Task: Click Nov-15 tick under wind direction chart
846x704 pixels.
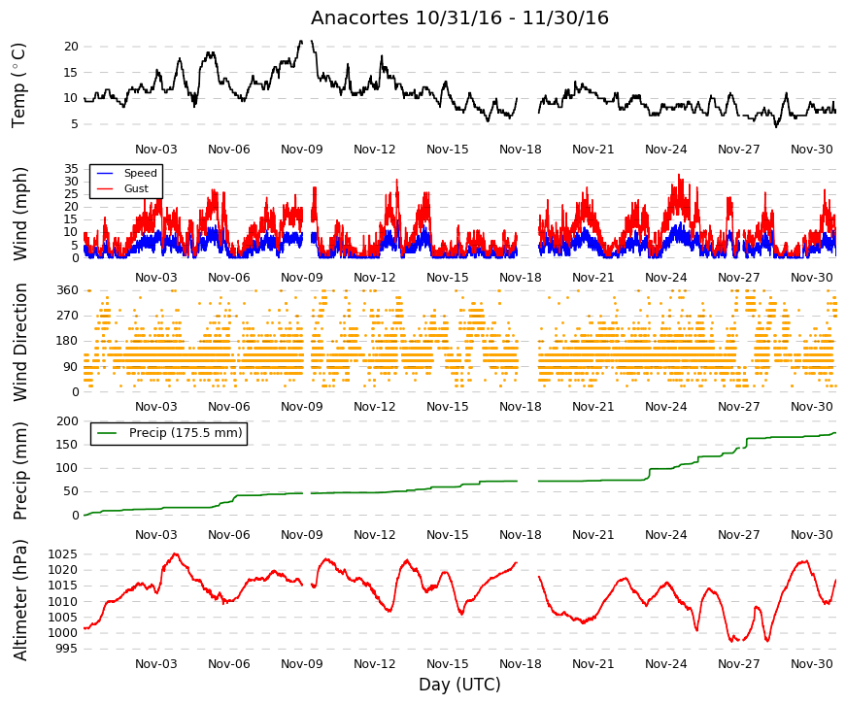Action: tap(447, 407)
